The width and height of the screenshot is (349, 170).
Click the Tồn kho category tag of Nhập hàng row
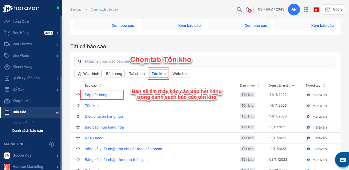pyautogui.click(x=247, y=138)
